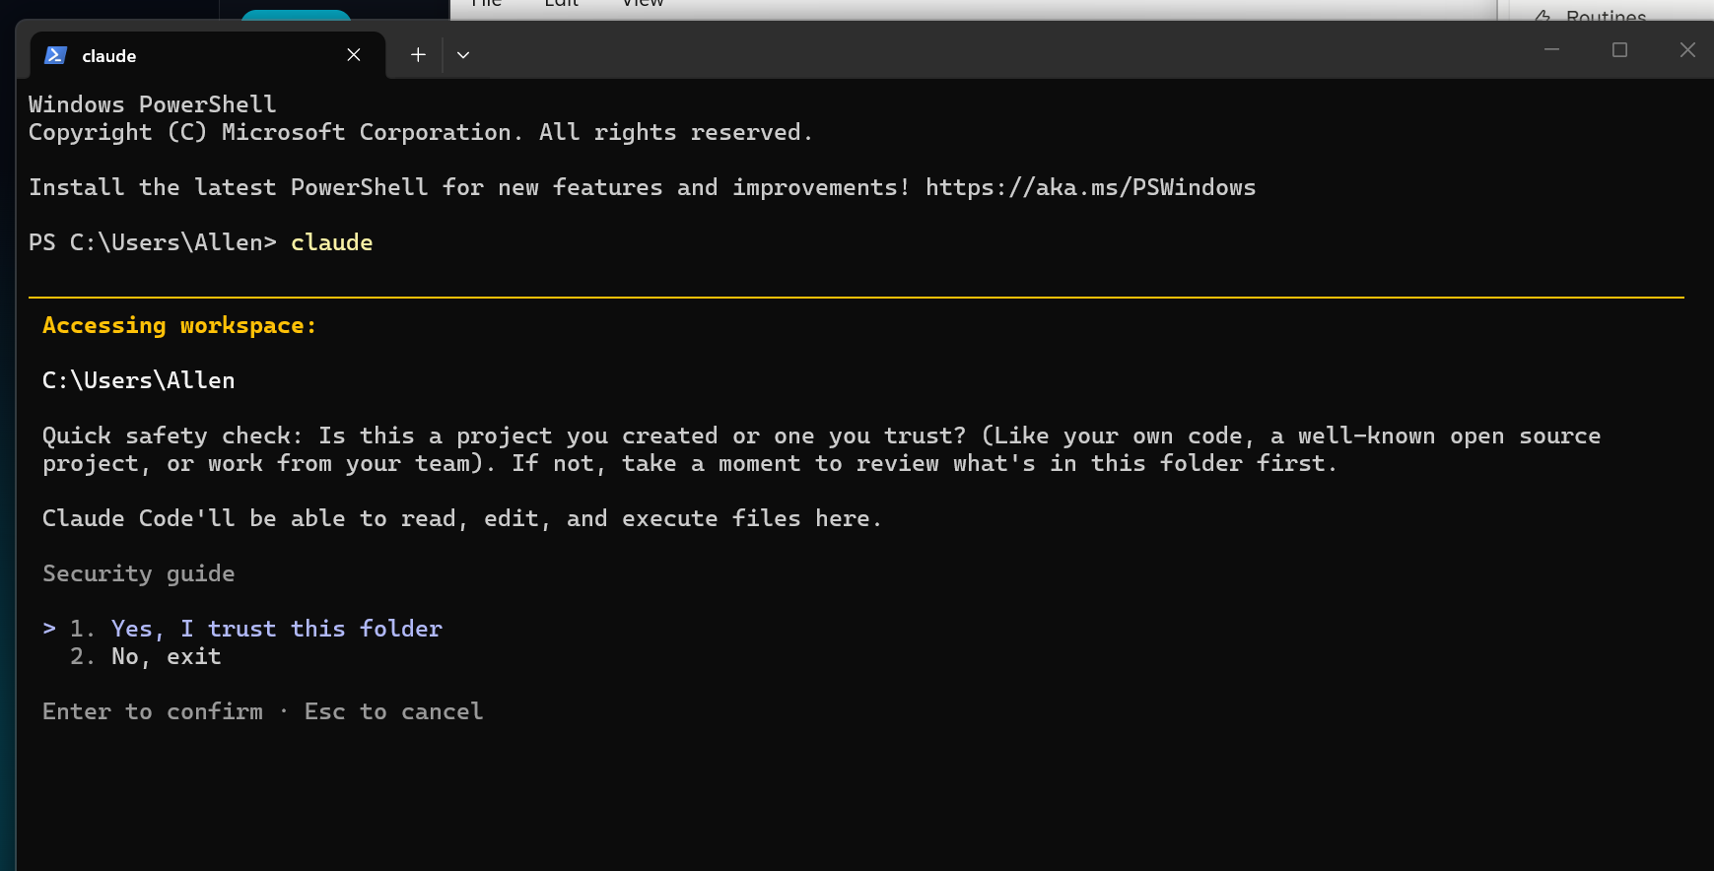Click the Accessing workspace heading
This screenshot has width=1714, height=871.
[179, 325]
